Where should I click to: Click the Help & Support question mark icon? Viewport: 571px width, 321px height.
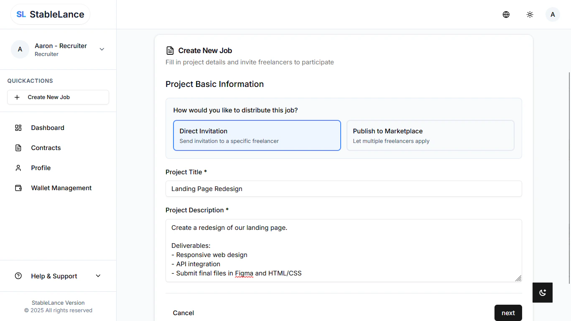tap(18, 276)
